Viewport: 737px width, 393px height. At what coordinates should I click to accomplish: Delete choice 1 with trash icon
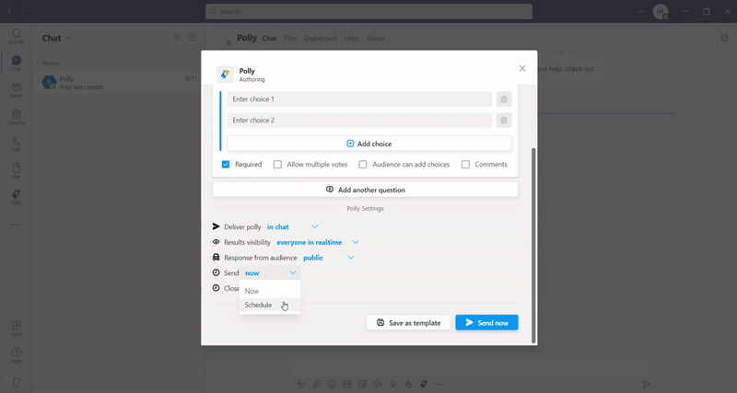click(x=504, y=99)
